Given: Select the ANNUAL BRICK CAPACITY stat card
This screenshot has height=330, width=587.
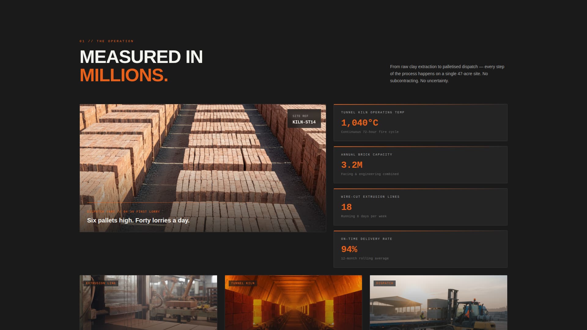Looking at the screenshot, I should pyautogui.click(x=420, y=164).
